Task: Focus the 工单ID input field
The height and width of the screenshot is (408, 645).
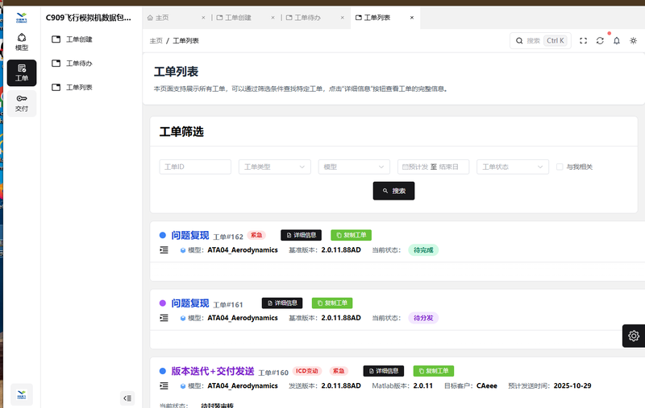Action: click(195, 167)
